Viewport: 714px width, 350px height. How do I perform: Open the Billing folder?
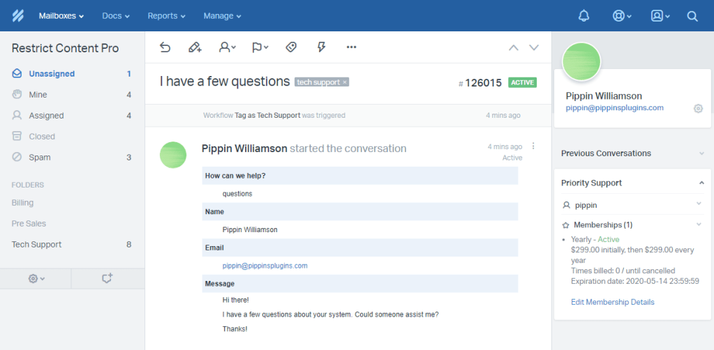(23, 202)
